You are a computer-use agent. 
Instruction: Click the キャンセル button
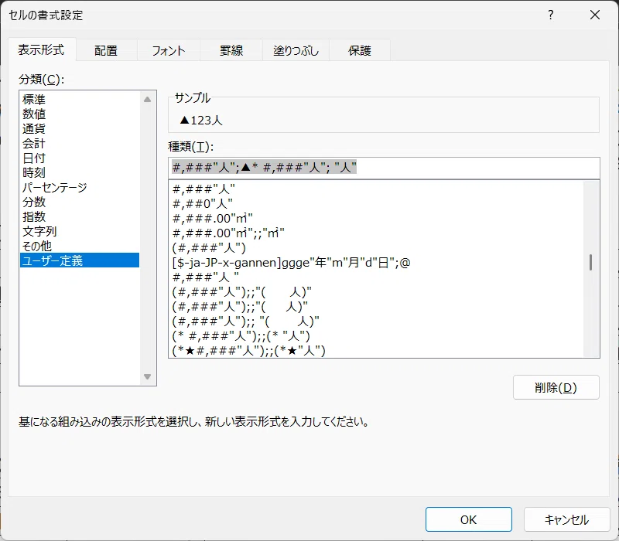tap(567, 519)
